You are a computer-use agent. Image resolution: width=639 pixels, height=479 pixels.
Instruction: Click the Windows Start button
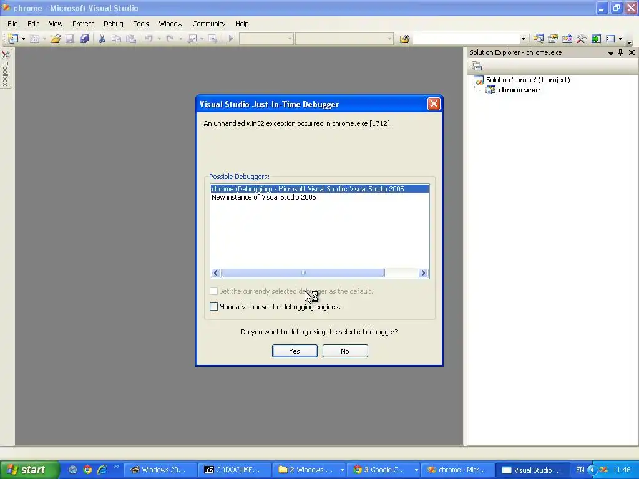click(x=29, y=470)
